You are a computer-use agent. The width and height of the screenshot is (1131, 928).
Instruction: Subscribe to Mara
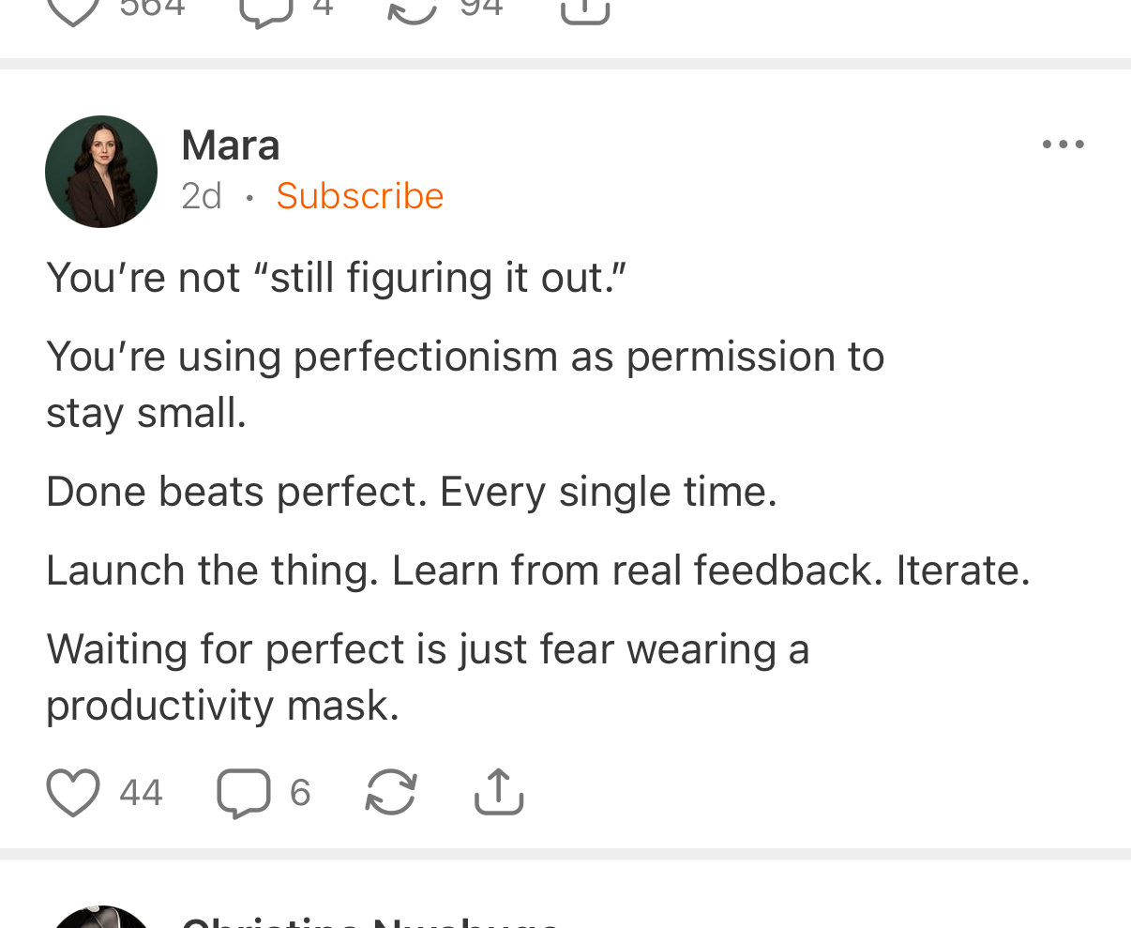pyautogui.click(x=359, y=196)
